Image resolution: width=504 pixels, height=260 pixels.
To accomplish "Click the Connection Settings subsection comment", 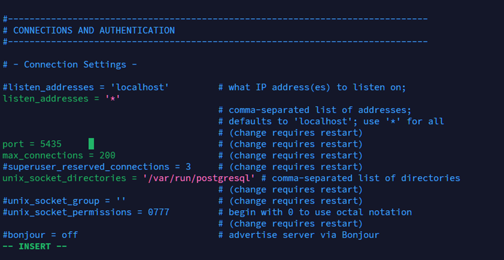I will tap(75, 65).
